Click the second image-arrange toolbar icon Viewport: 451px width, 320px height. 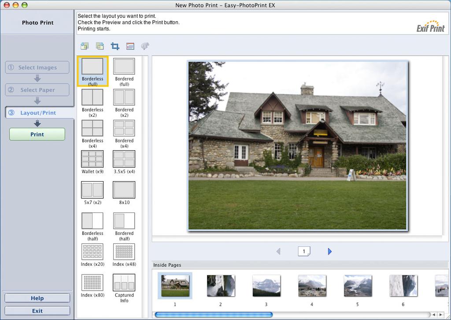pos(100,46)
